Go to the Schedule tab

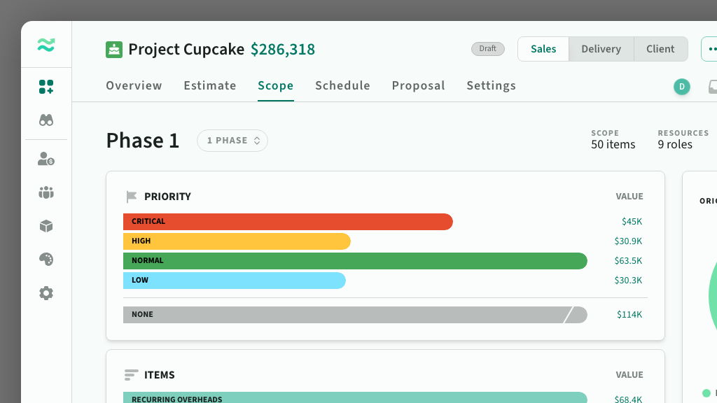coord(342,86)
